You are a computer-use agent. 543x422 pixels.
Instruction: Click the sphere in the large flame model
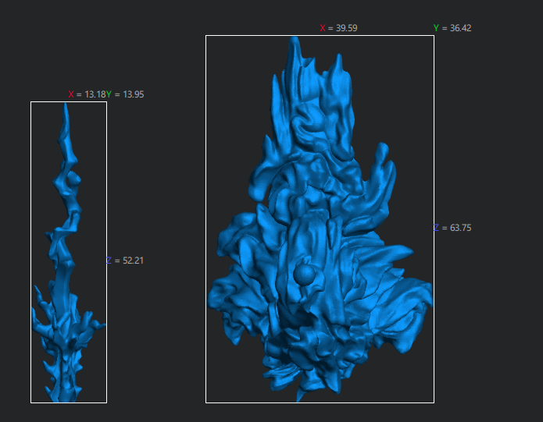click(x=305, y=274)
